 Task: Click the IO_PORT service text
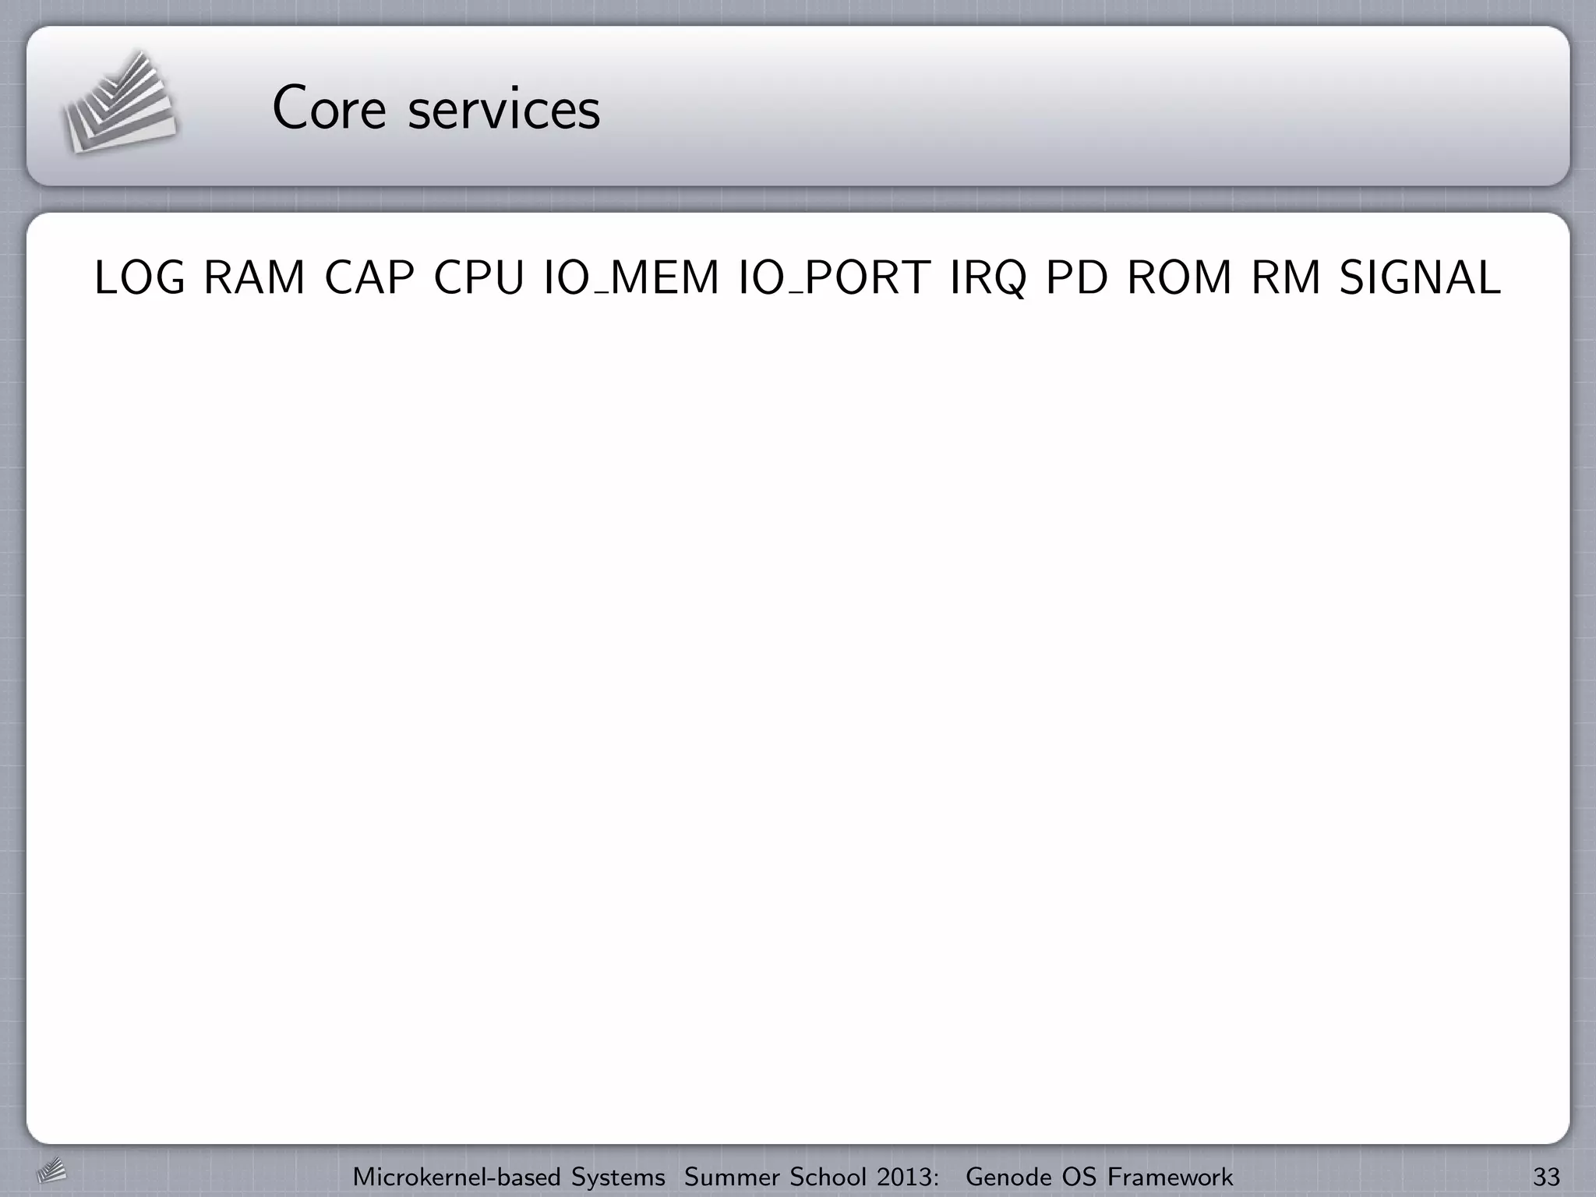(835, 278)
